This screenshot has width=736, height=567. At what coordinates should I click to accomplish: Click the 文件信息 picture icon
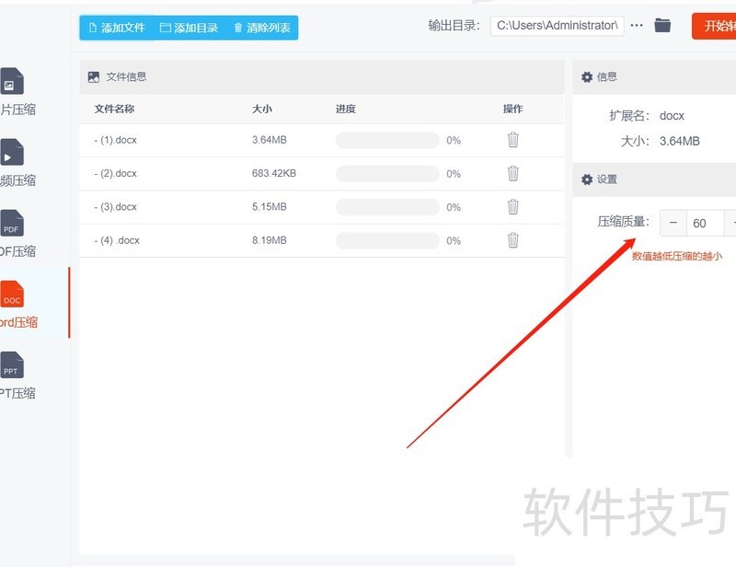[94, 77]
